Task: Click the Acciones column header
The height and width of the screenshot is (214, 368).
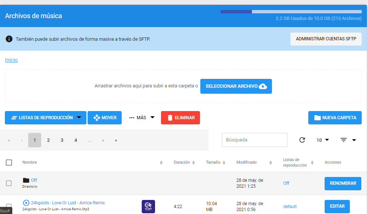Action: coord(333,162)
